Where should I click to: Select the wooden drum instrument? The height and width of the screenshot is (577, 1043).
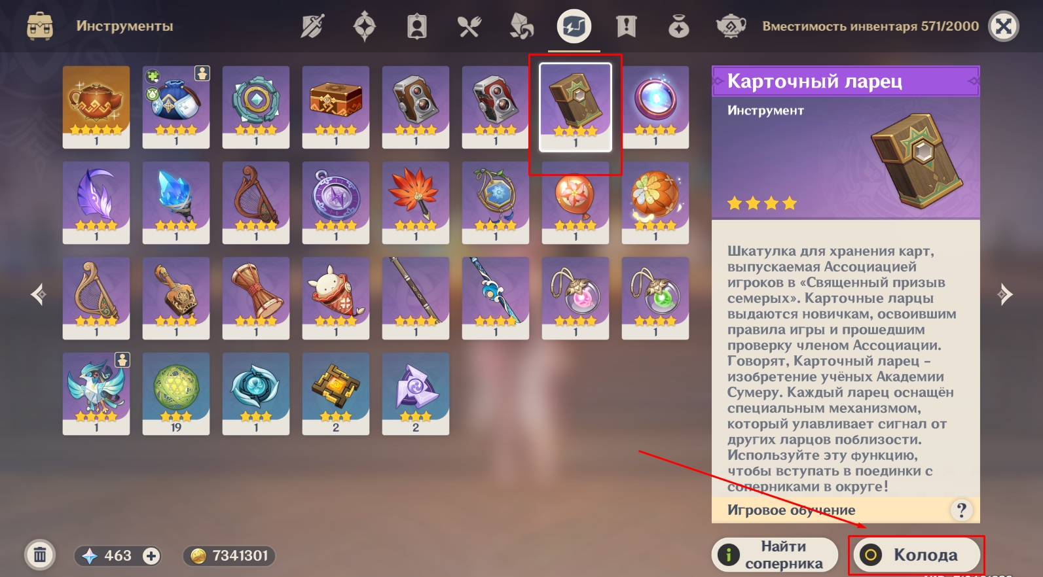(x=256, y=298)
